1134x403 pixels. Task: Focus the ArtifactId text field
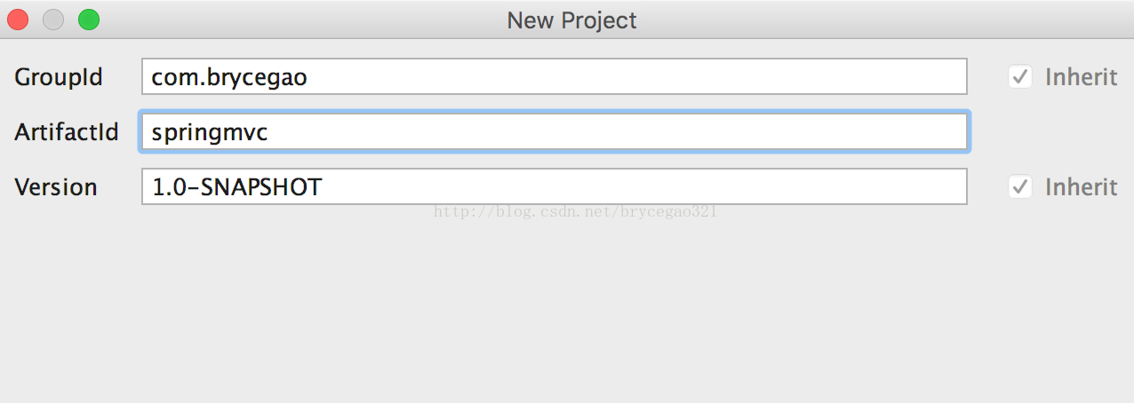554,131
